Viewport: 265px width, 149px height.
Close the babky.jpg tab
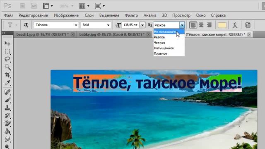(148, 34)
